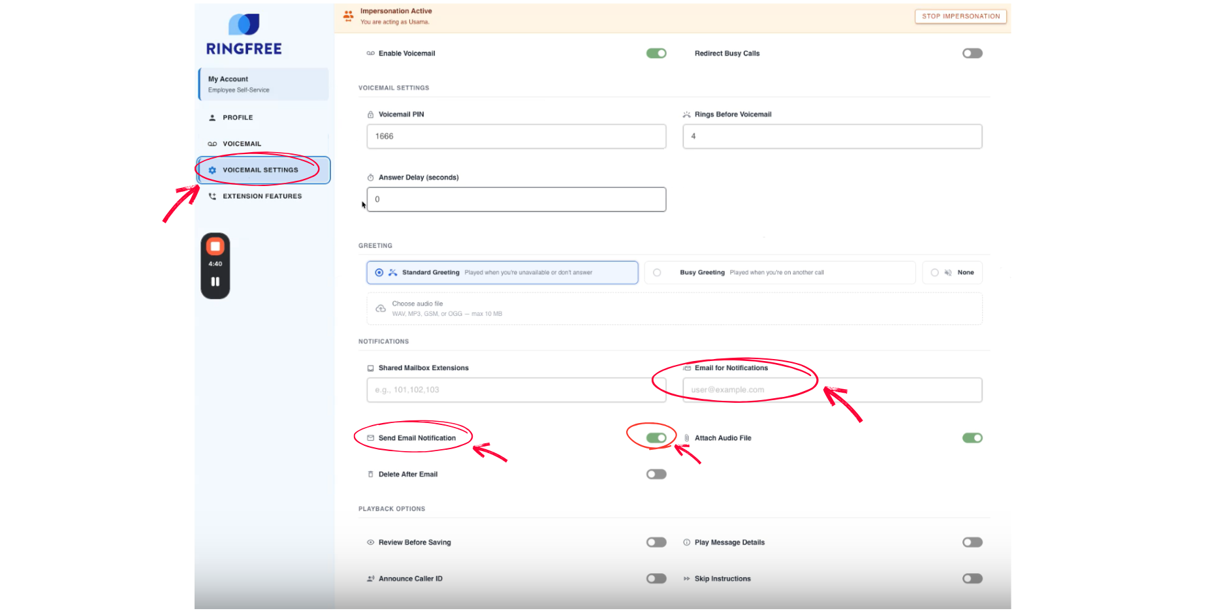This screenshot has width=1206, height=613.
Task: Click the Voicemail tape icon in sidebar
Action: [212, 144]
